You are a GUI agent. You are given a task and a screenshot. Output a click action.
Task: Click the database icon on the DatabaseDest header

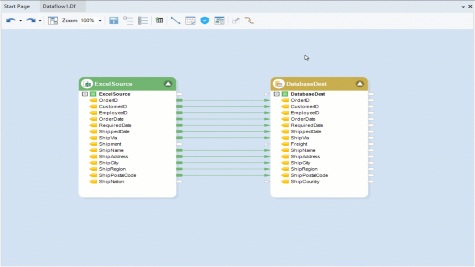coord(277,83)
